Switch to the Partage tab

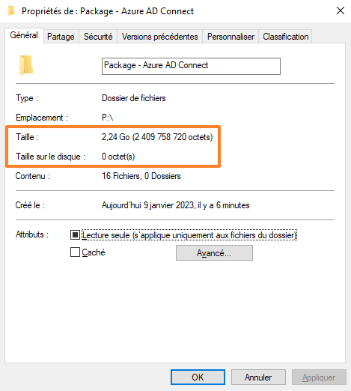pyautogui.click(x=61, y=37)
